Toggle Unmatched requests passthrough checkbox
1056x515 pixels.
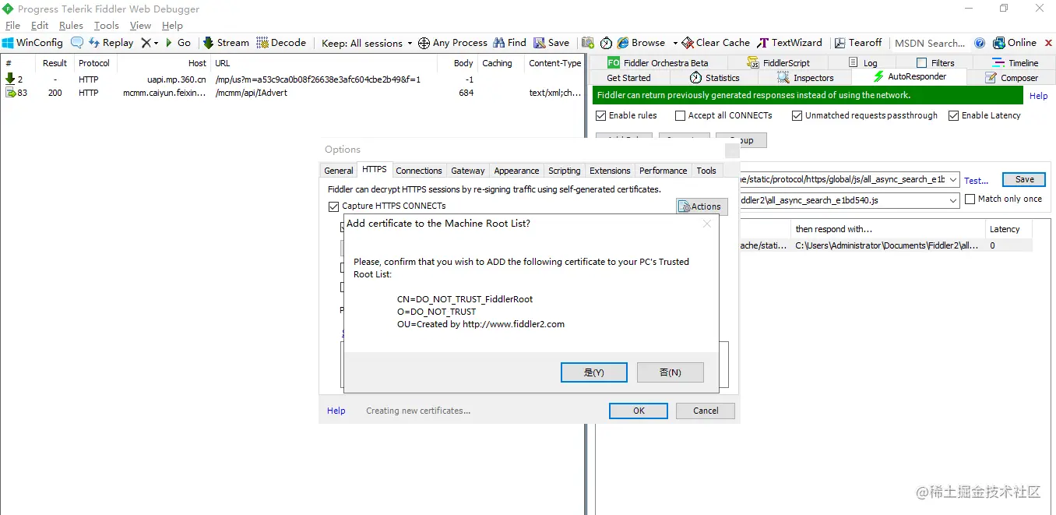797,115
